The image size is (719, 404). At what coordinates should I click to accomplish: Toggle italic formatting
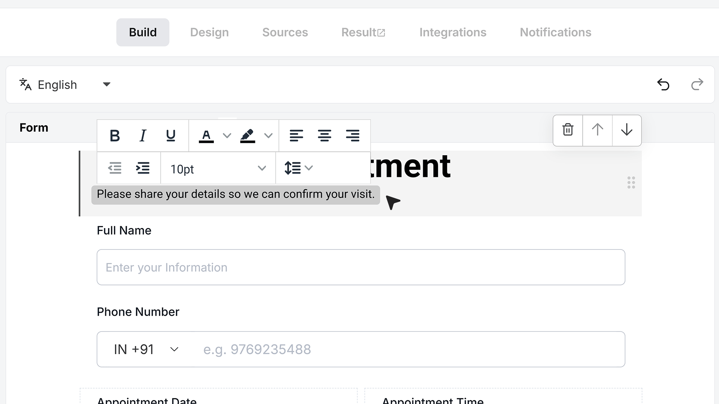143,135
